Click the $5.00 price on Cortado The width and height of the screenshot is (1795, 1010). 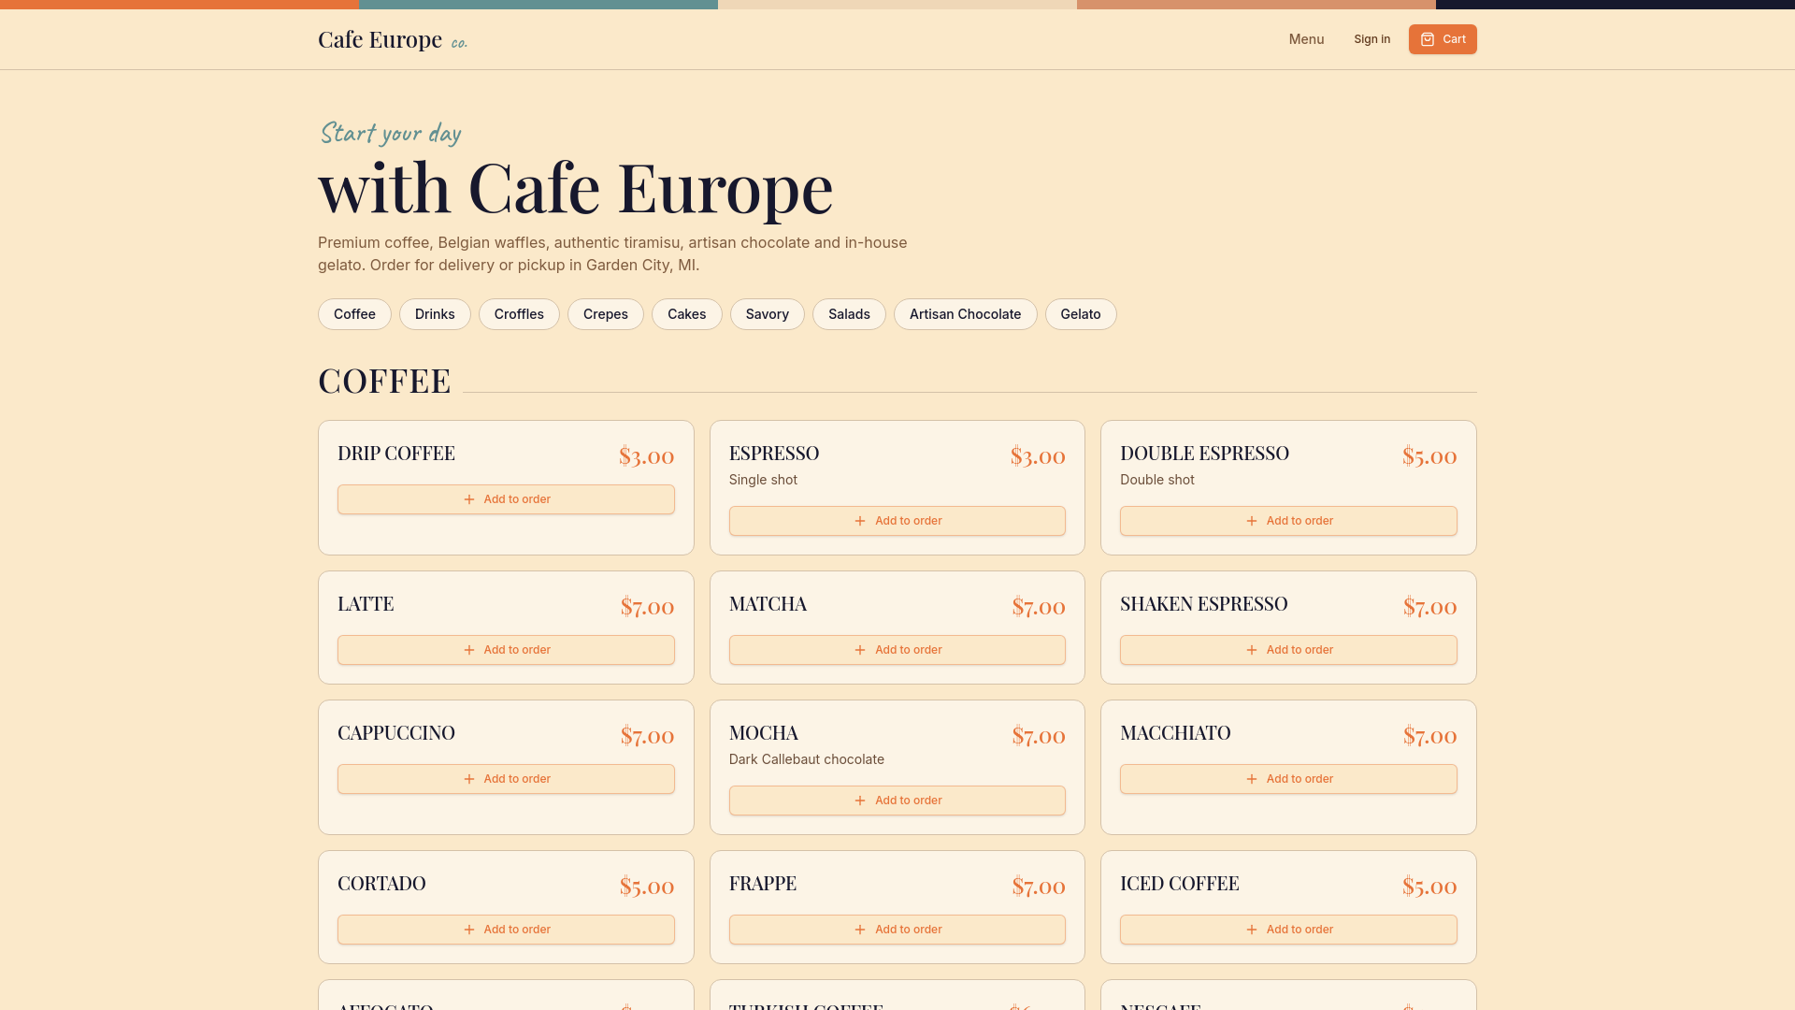point(647,887)
